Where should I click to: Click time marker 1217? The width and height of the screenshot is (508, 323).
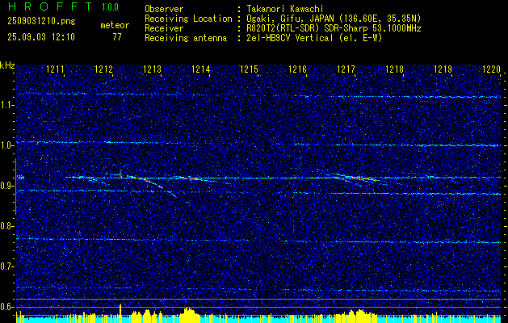coord(346,69)
